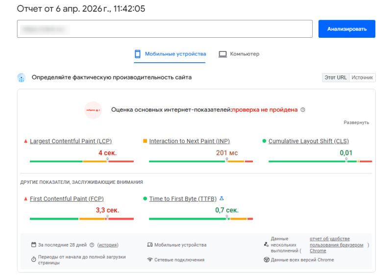Click the FCP distribution bar
Screen dimensions: 392x278
(82, 219)
